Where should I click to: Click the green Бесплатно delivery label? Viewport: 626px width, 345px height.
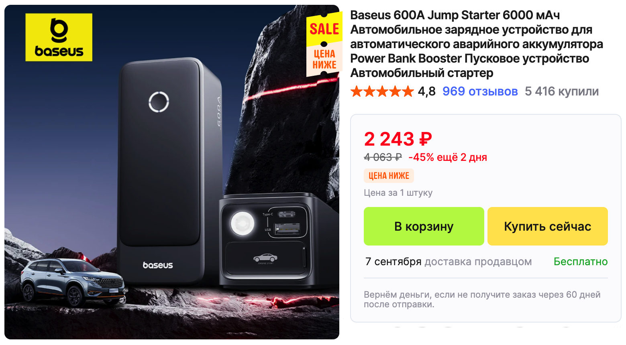(580, 262)
